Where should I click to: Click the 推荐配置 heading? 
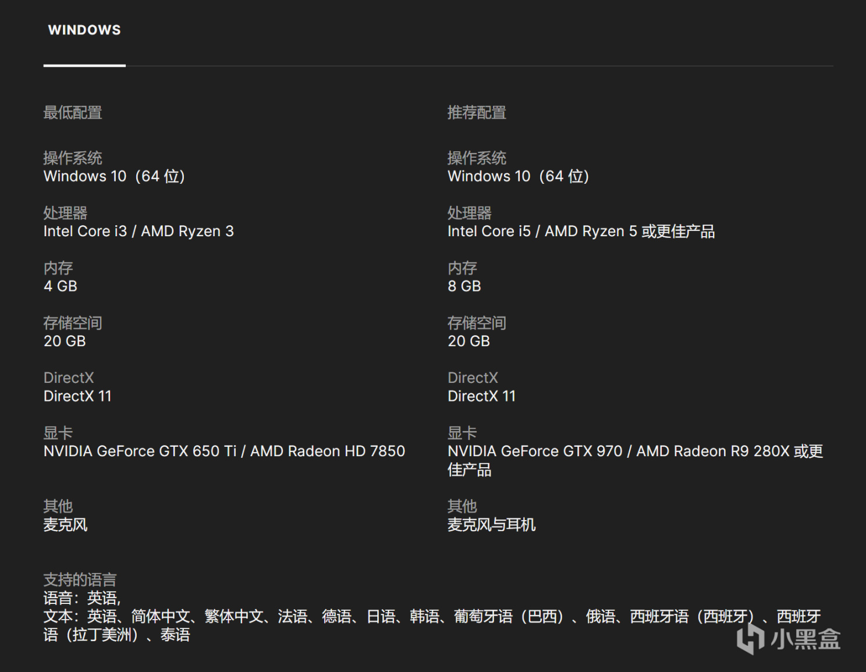click(x=477, y=112)
